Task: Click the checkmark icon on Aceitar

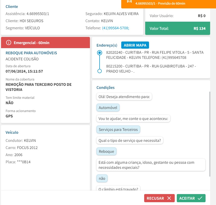Action: (200, 198)
